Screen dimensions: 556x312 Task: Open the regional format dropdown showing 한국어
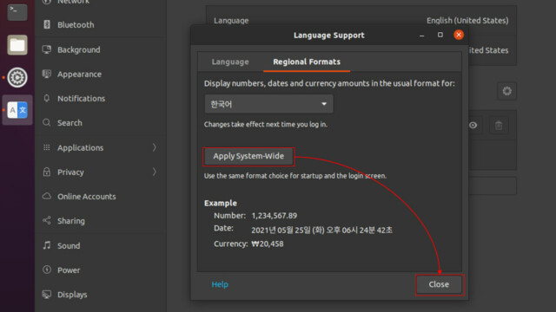(x=268, y=104)
